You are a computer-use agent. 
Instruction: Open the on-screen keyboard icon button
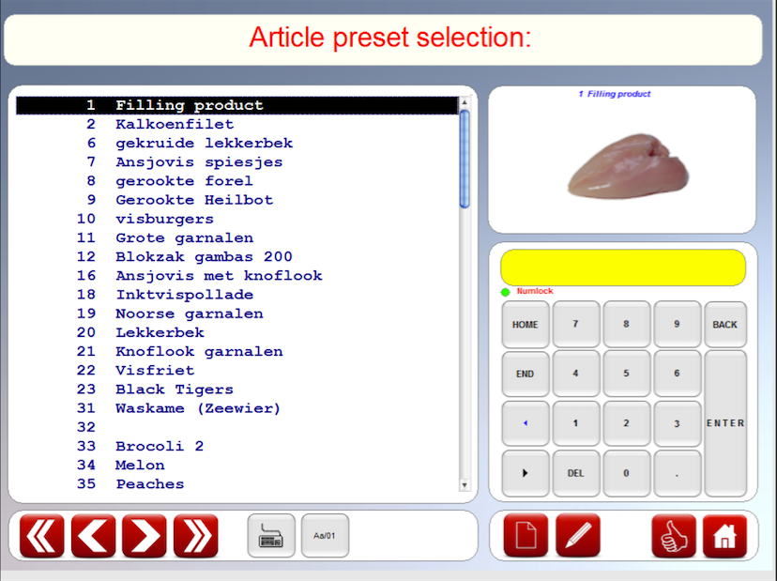coord(271,536)
